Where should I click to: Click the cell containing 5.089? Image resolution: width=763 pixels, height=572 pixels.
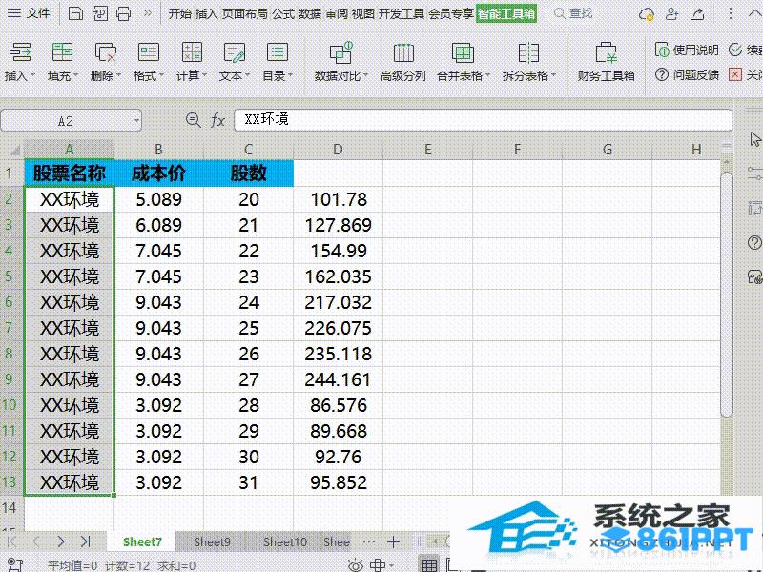click(x=158, y=199)
